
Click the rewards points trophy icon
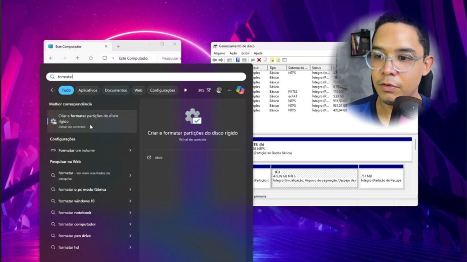(208, 90)
